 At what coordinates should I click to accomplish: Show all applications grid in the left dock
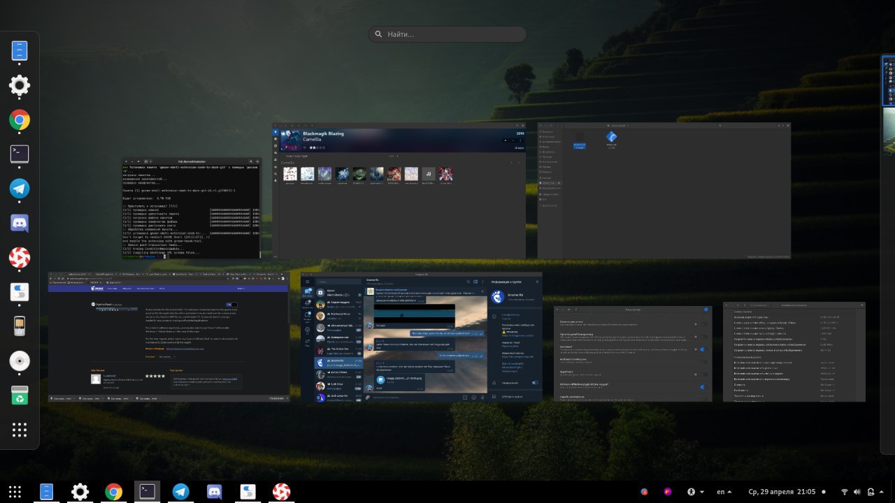point(20,430)
